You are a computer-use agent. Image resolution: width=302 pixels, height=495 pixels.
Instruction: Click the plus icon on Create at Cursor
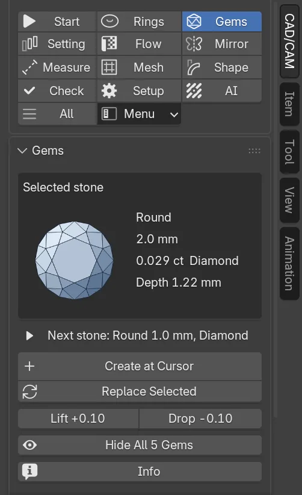click(29, 366)
